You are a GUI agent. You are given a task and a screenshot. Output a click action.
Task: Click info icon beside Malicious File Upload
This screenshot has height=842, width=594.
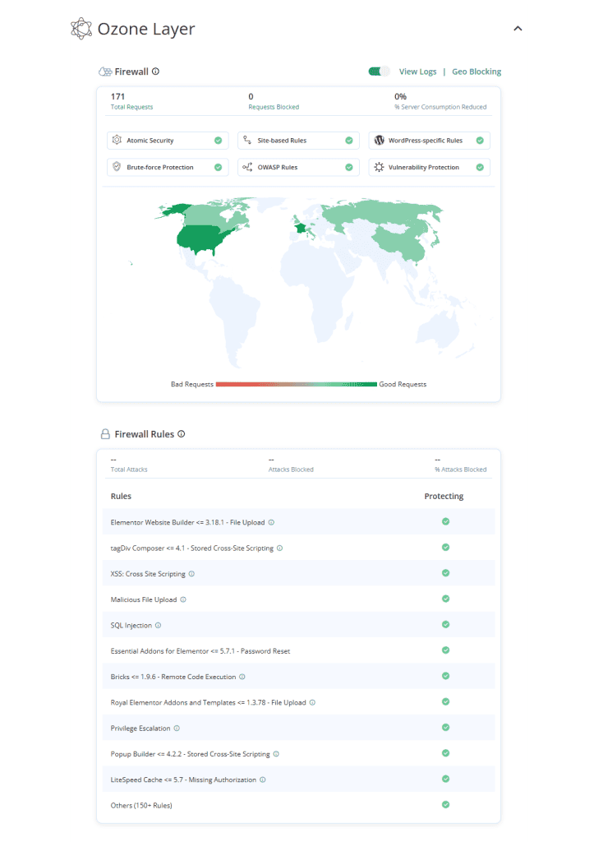183,599
